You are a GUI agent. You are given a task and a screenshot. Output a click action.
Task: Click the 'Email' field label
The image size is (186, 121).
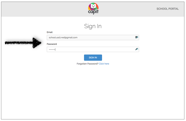[50, 32]
